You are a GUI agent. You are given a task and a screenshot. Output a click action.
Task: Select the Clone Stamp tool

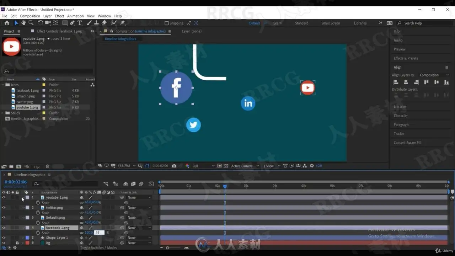[96, 23]
